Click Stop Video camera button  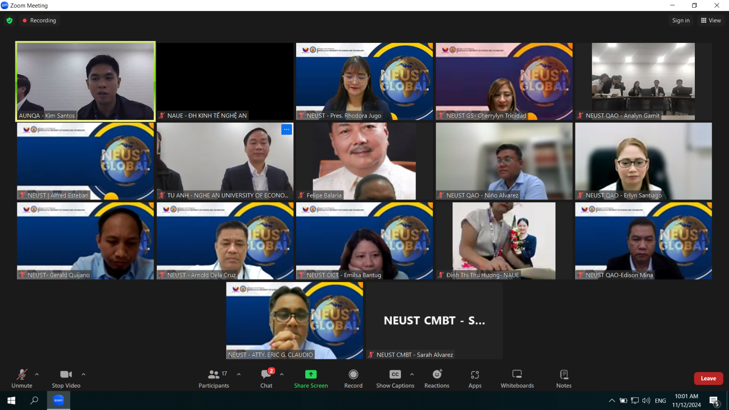(66, 379)
